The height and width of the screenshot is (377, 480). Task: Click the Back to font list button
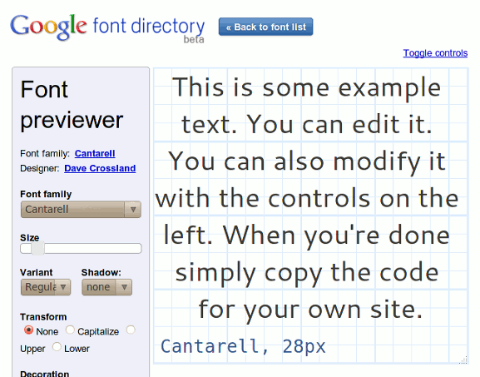(265, 27)
